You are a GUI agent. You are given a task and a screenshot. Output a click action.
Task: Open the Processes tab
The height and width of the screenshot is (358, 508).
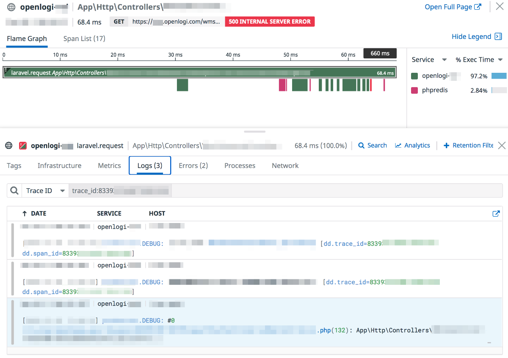coord(240,165)
